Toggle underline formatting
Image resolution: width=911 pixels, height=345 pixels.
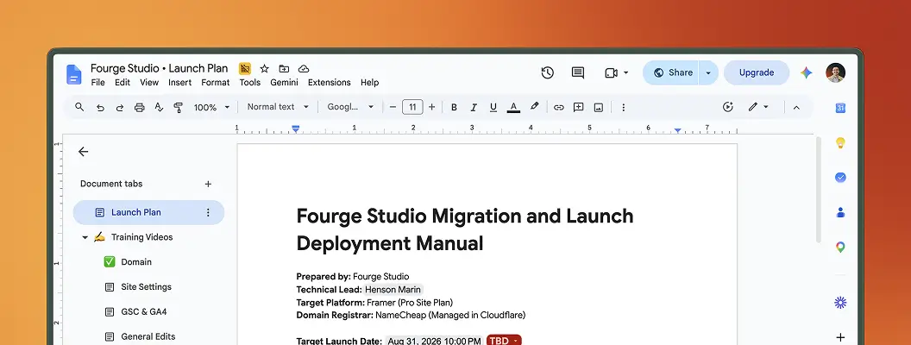point(493,108)
